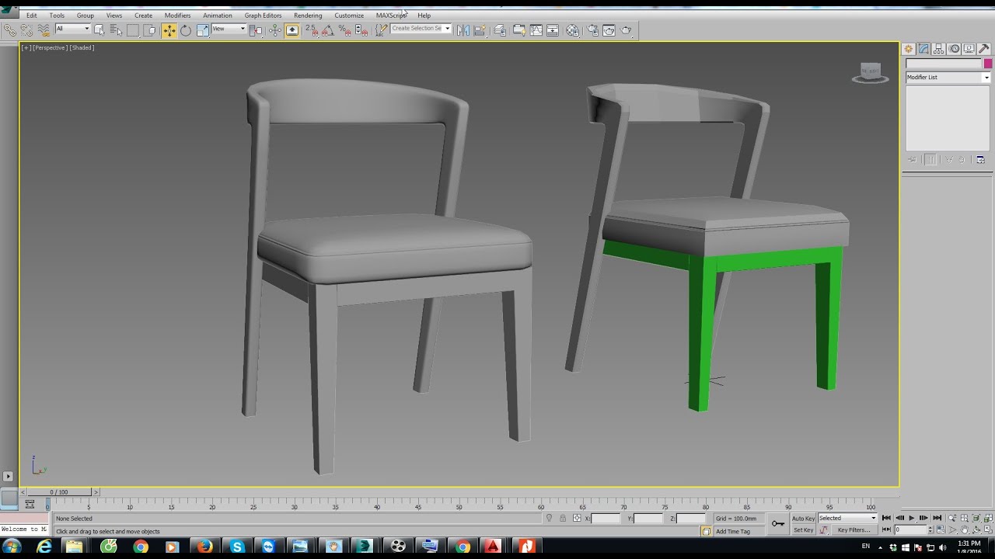995x559 pixels.
Task: Choose the Rectangular Selection Region tool
Action: coord(133,30)
